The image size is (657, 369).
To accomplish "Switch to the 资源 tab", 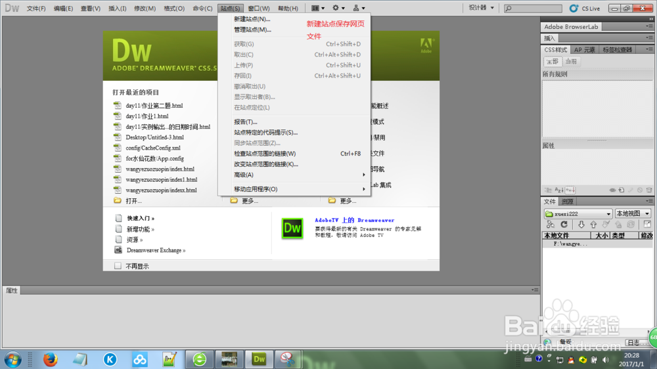I will tap(567, 202).
